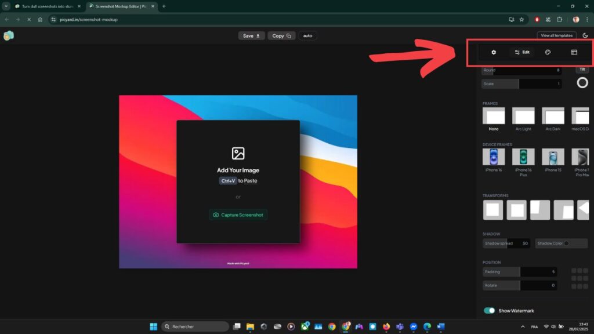Open the Shadow Color picker
The width and height of the screenshot is (594, 334).
click(x=561, y=244)
